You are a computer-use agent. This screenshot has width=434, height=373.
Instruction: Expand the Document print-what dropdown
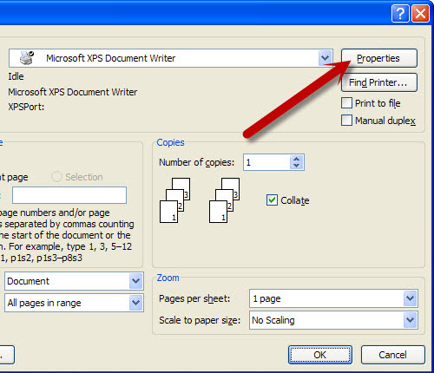136,281
